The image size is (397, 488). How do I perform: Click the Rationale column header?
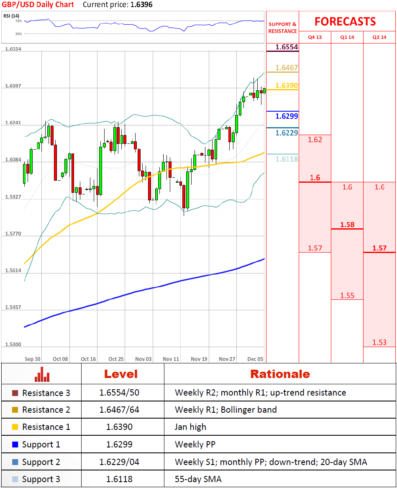click(x=280, y=374)
